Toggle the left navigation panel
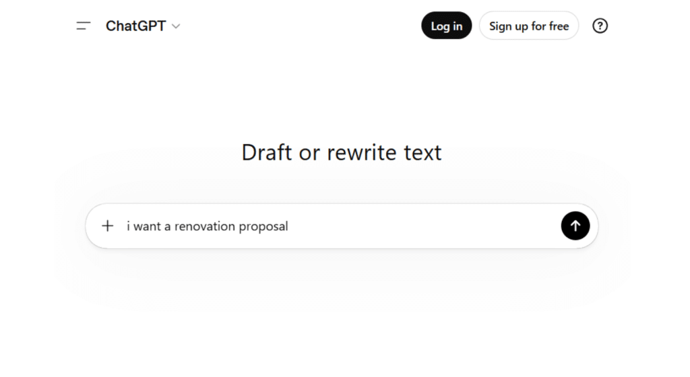Screen dimensions: 690x377 click(83, 26)
